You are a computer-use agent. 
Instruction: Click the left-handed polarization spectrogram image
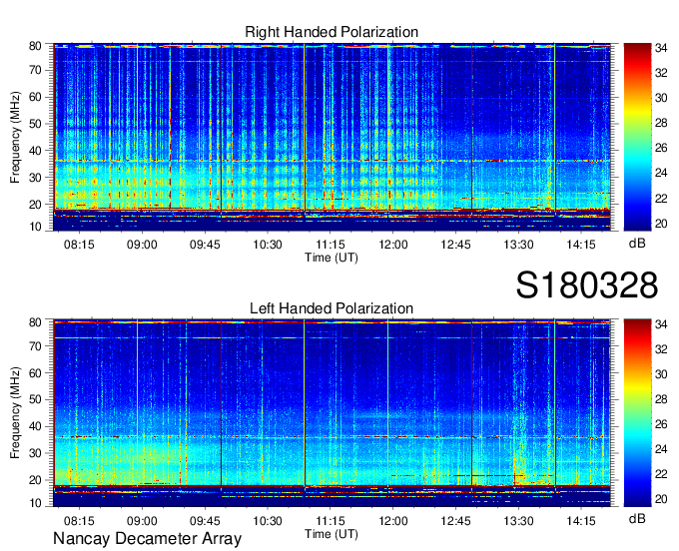[332, 413]
